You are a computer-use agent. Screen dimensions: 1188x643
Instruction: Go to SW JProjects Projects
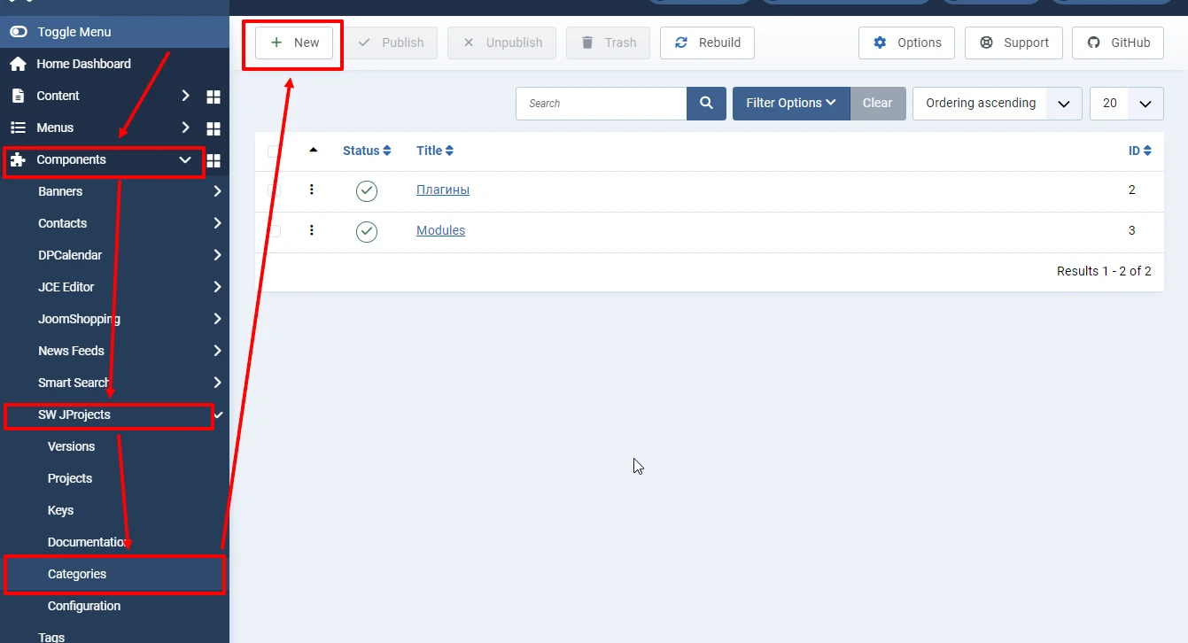pos(70,478)
